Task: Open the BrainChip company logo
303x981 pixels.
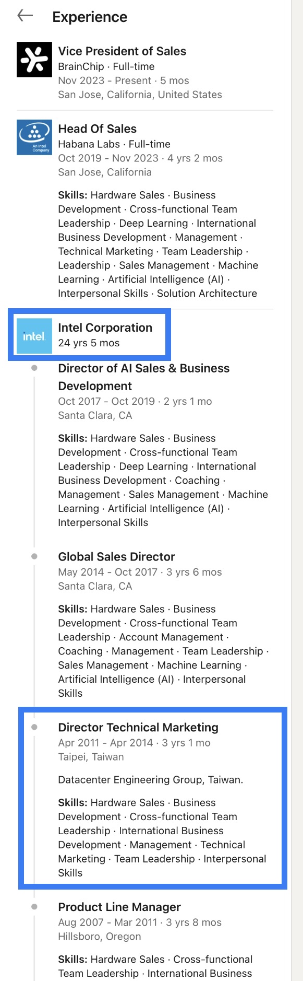Action: 34,60
